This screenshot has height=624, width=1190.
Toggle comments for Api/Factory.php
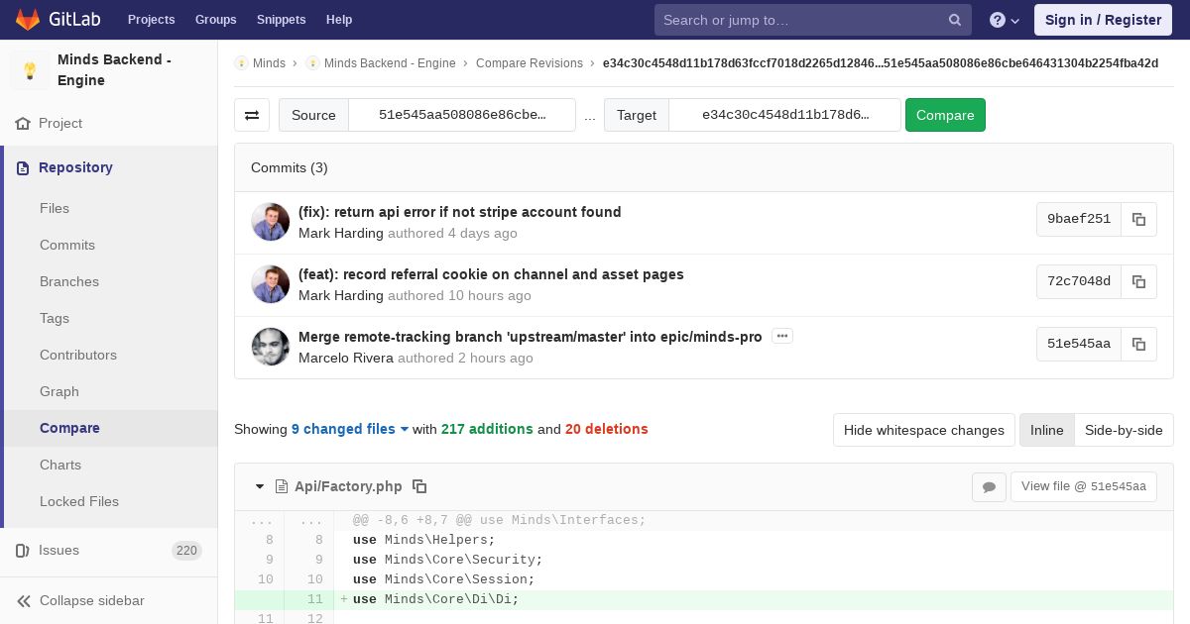(989, 486)
